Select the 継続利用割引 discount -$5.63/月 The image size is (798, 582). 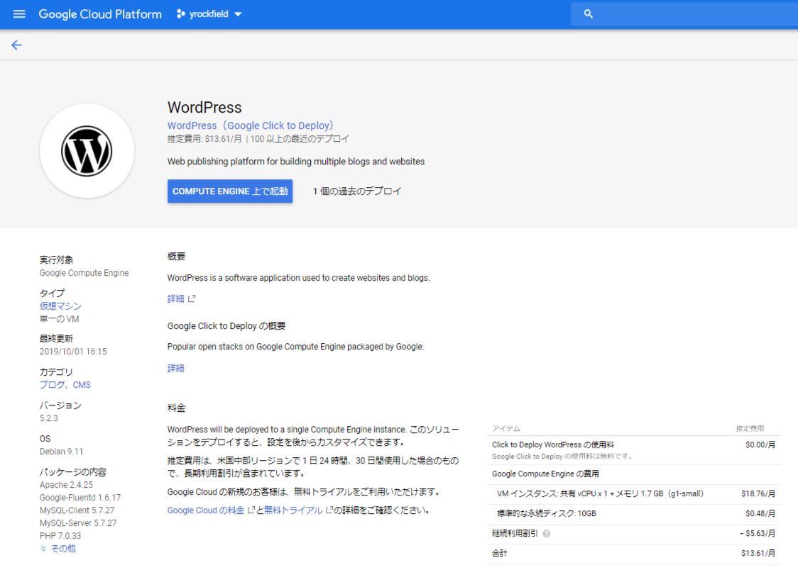coord(758,533)
